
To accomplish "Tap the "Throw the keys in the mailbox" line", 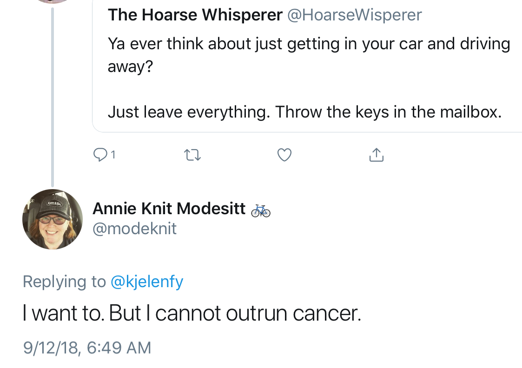I will 388,112.
